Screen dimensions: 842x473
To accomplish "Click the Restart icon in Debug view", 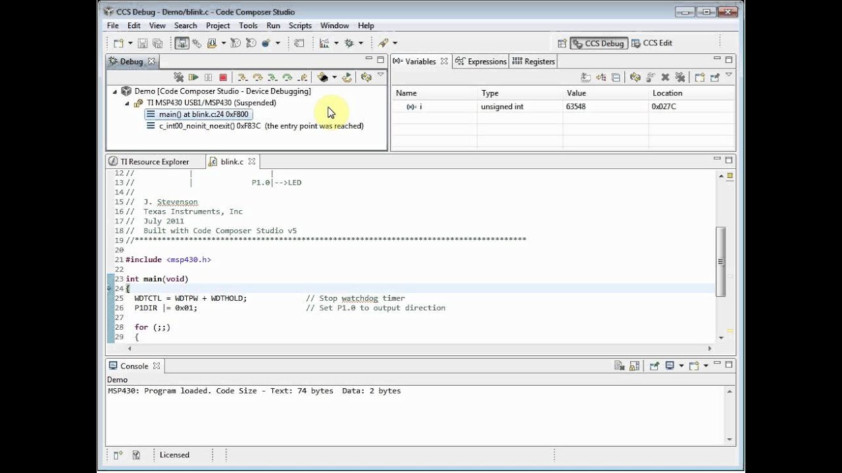I will (347, 77).
